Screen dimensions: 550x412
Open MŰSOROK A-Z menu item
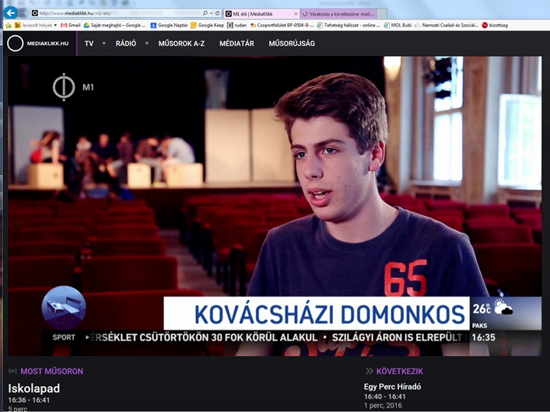(181, 44)
